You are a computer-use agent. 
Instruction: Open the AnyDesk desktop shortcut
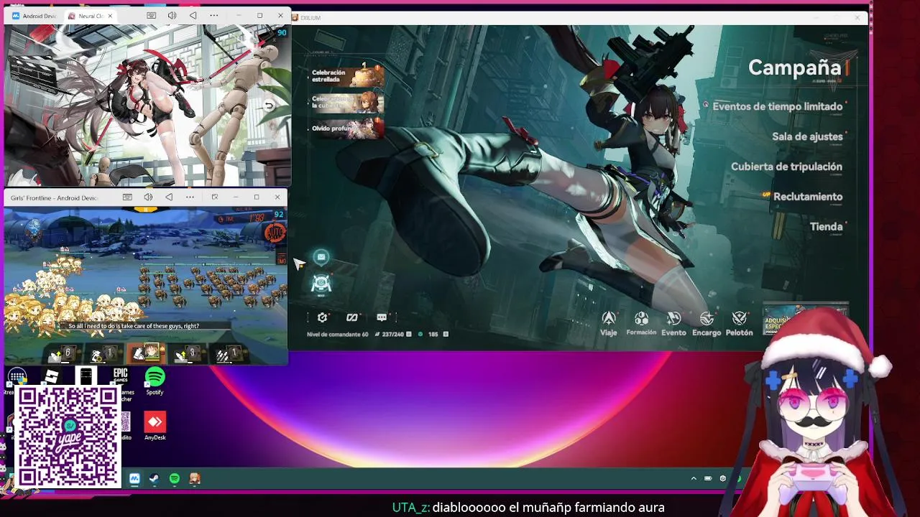click(155, 426)
